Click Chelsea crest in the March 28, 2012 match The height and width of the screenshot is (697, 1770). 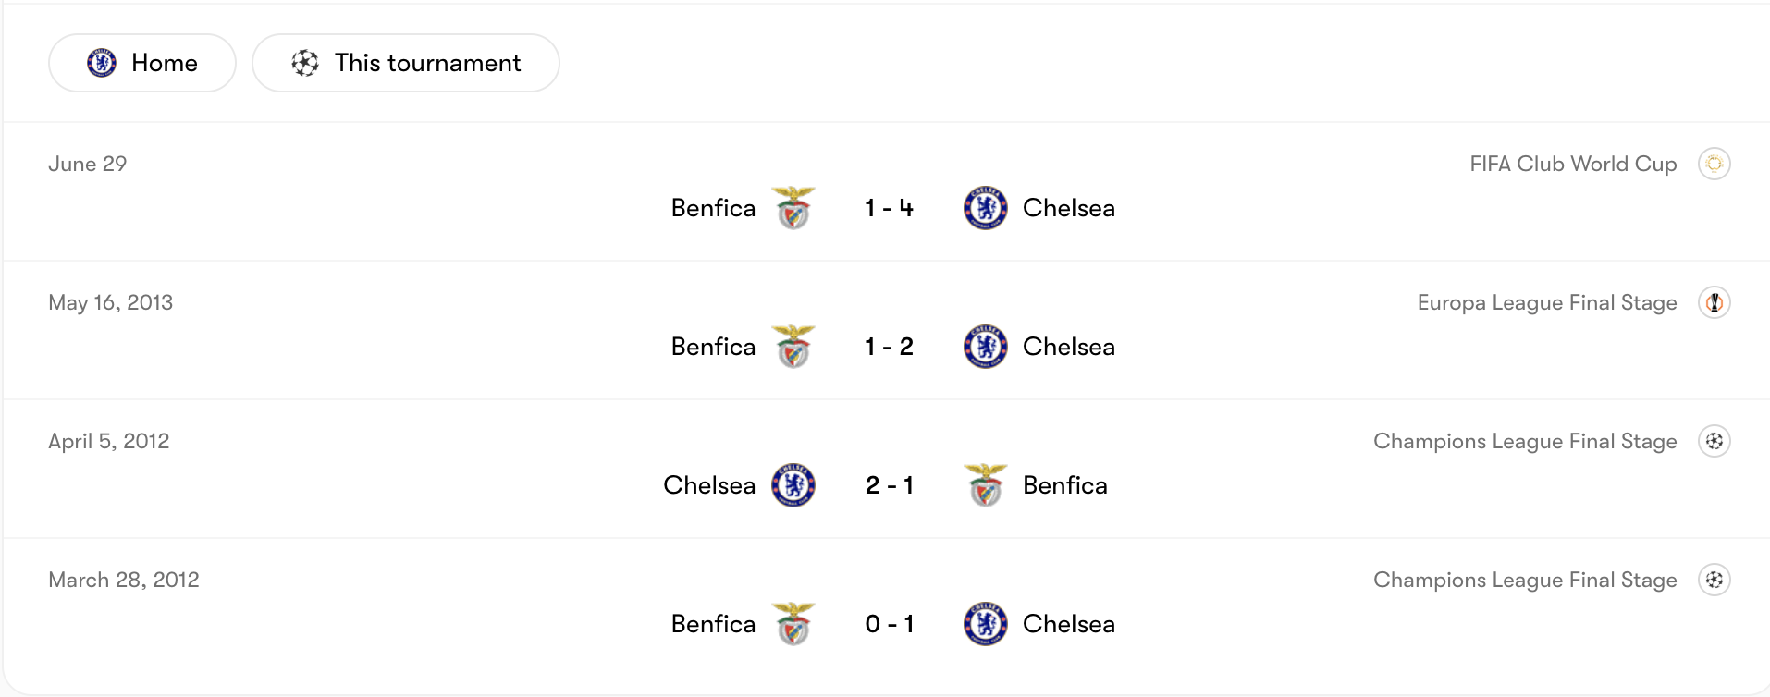(985, 624)
